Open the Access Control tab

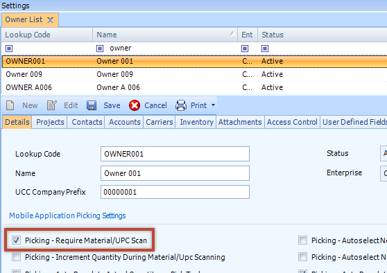[292, 122]
